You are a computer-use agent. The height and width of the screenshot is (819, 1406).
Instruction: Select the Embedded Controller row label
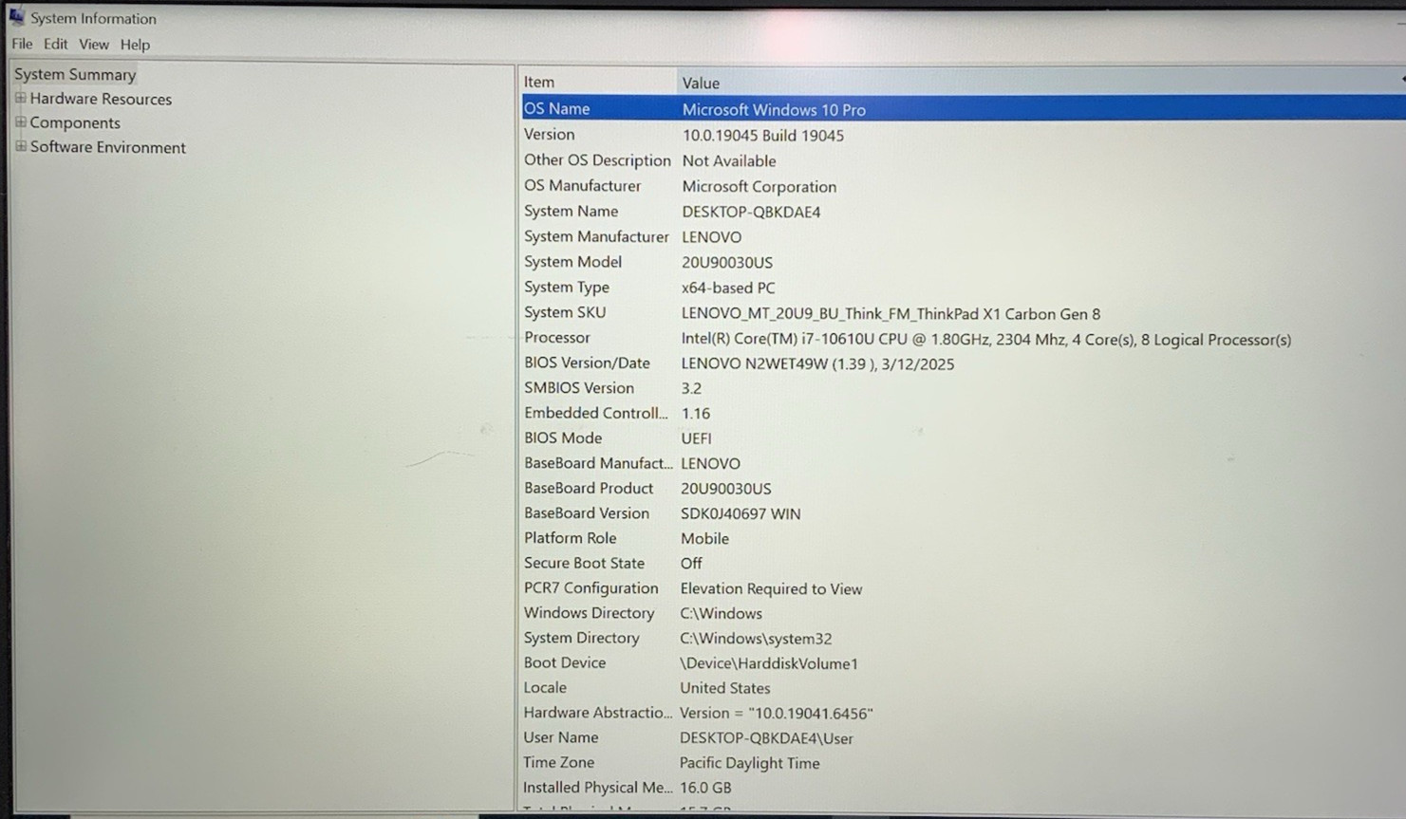coord(596,413)
